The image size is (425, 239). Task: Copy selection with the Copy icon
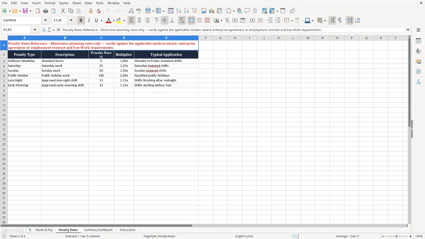pos(71,11)
